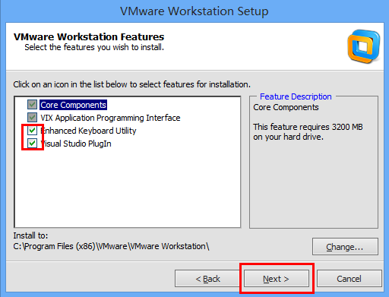Screen dimensions: 389x297
Task: Open Change install location dialog
Action: (x=345, y=247)
